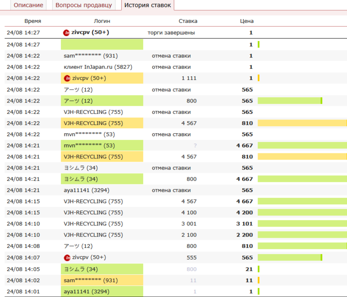The width and height of the screenshot is (347, 297).
Task: Click aya11141 login in the 14:01 row
Action: 84,292
